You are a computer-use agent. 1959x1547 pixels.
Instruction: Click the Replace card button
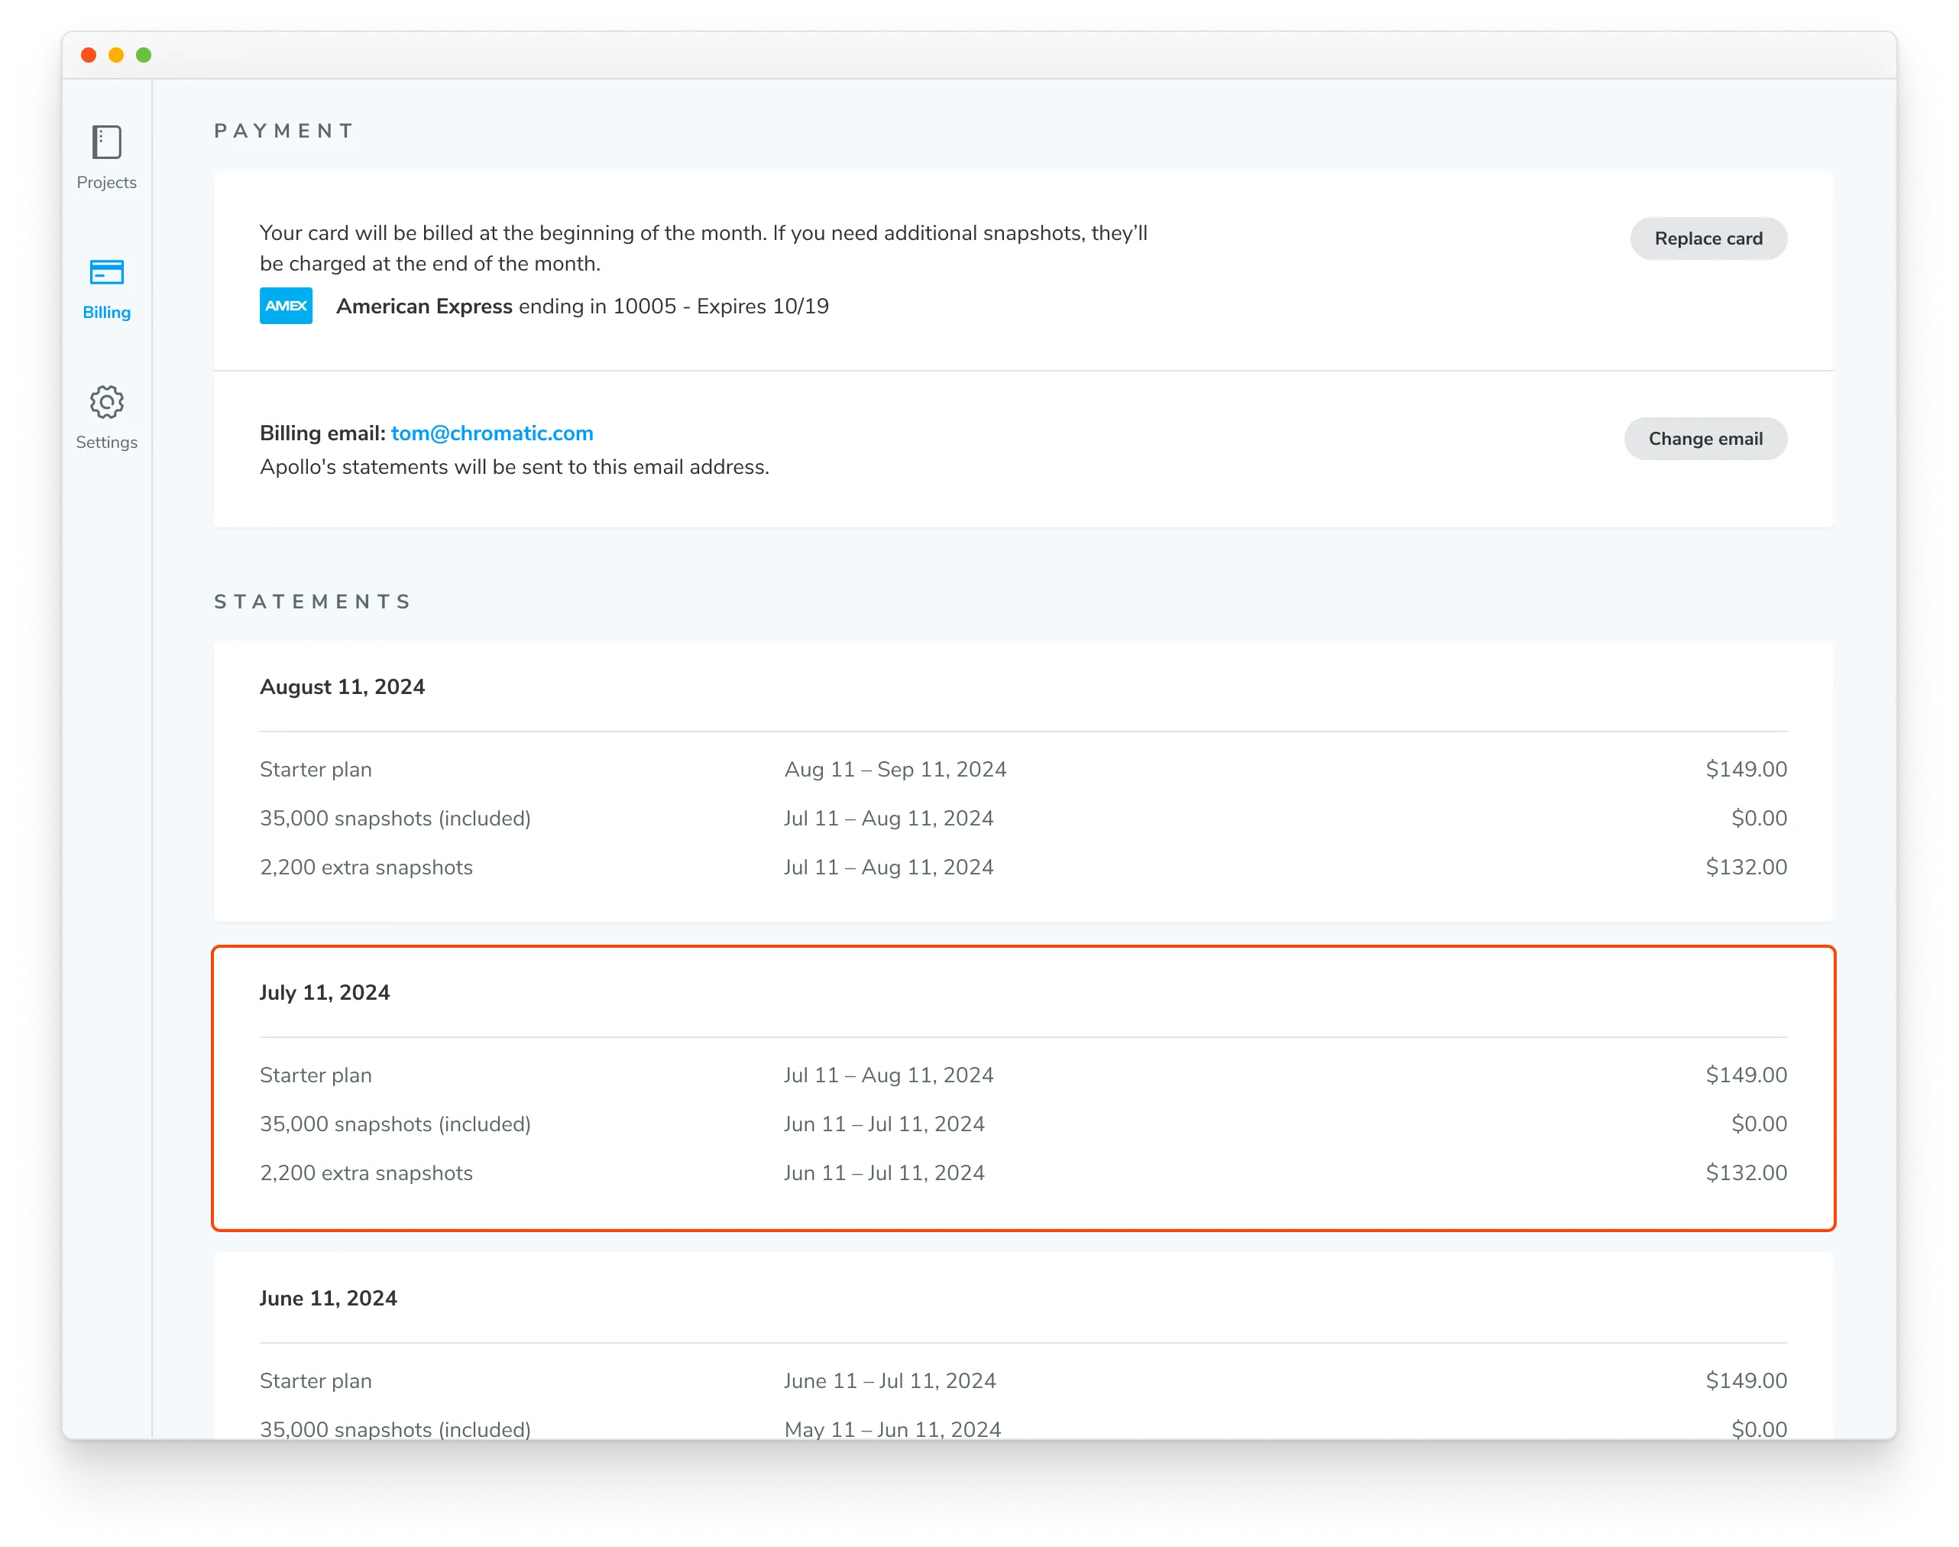point(1708,238)
